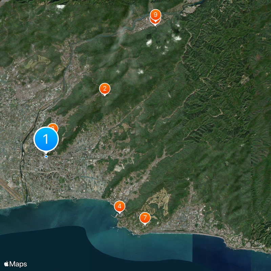Tap orange pin 7 by the coast
The height and width of the screenshot is (271, 271).
click(145, 217)
